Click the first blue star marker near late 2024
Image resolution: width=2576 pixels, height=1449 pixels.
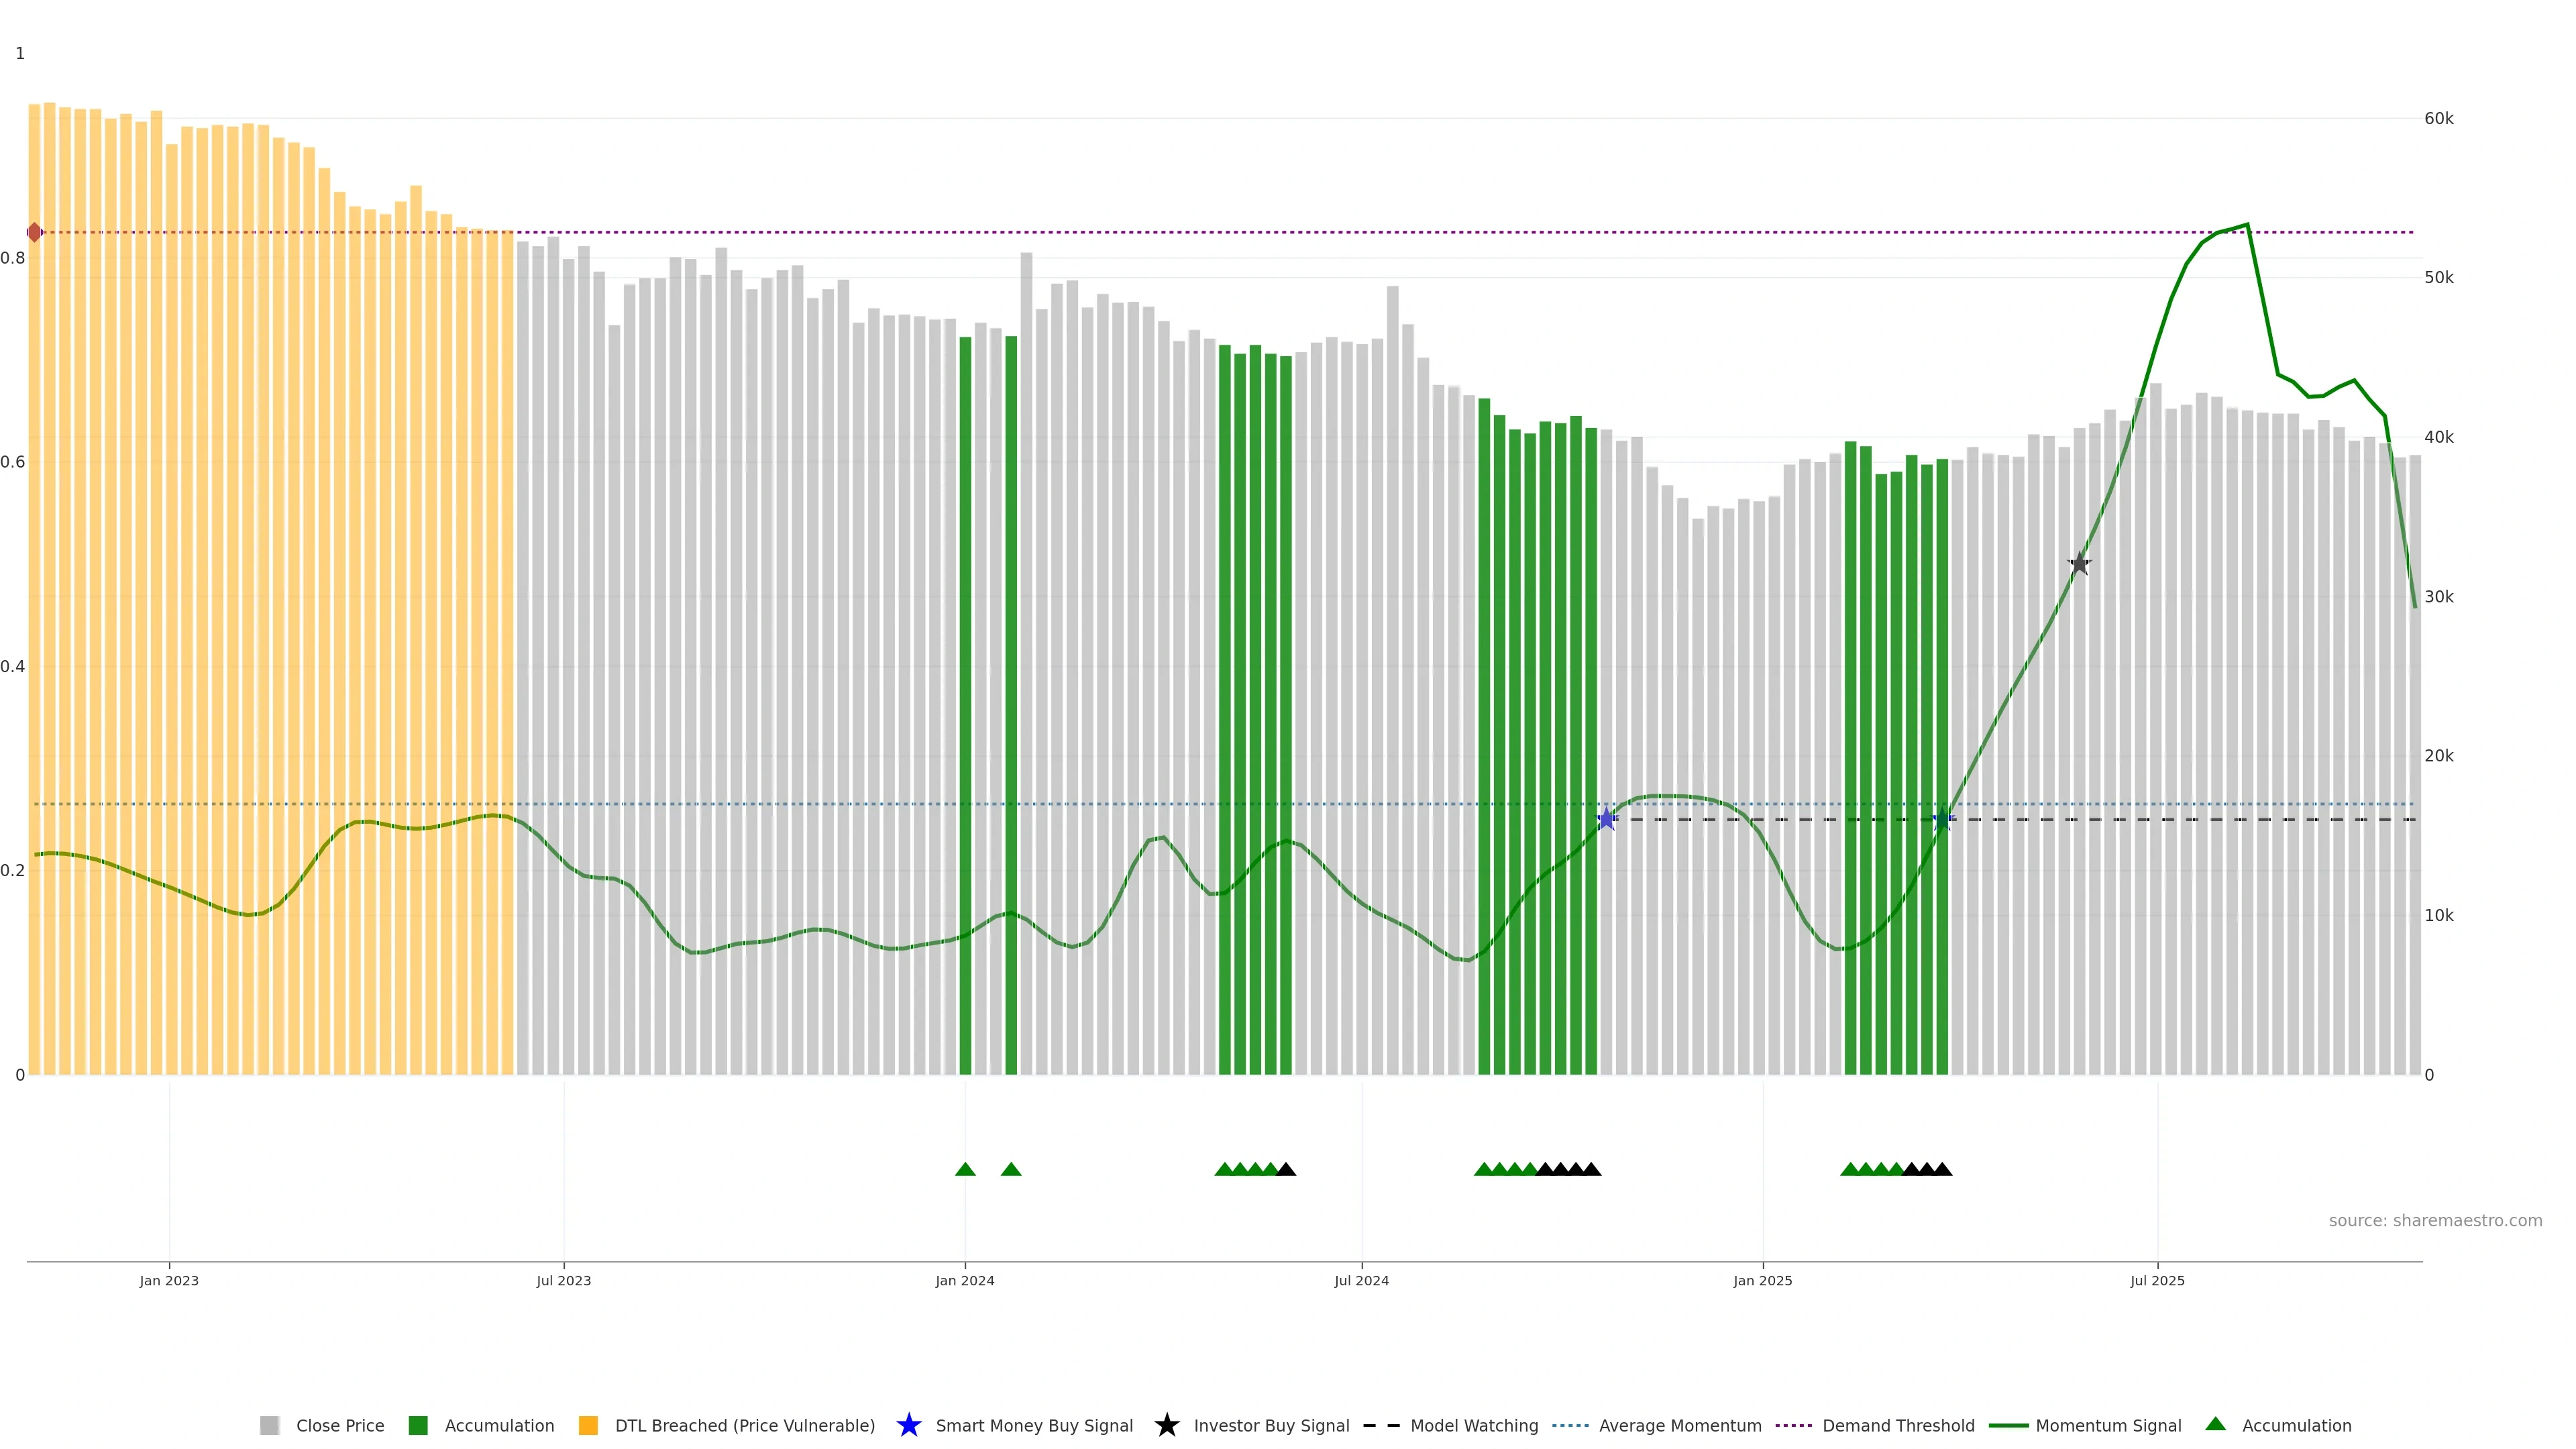click(x=1606, y=819)
